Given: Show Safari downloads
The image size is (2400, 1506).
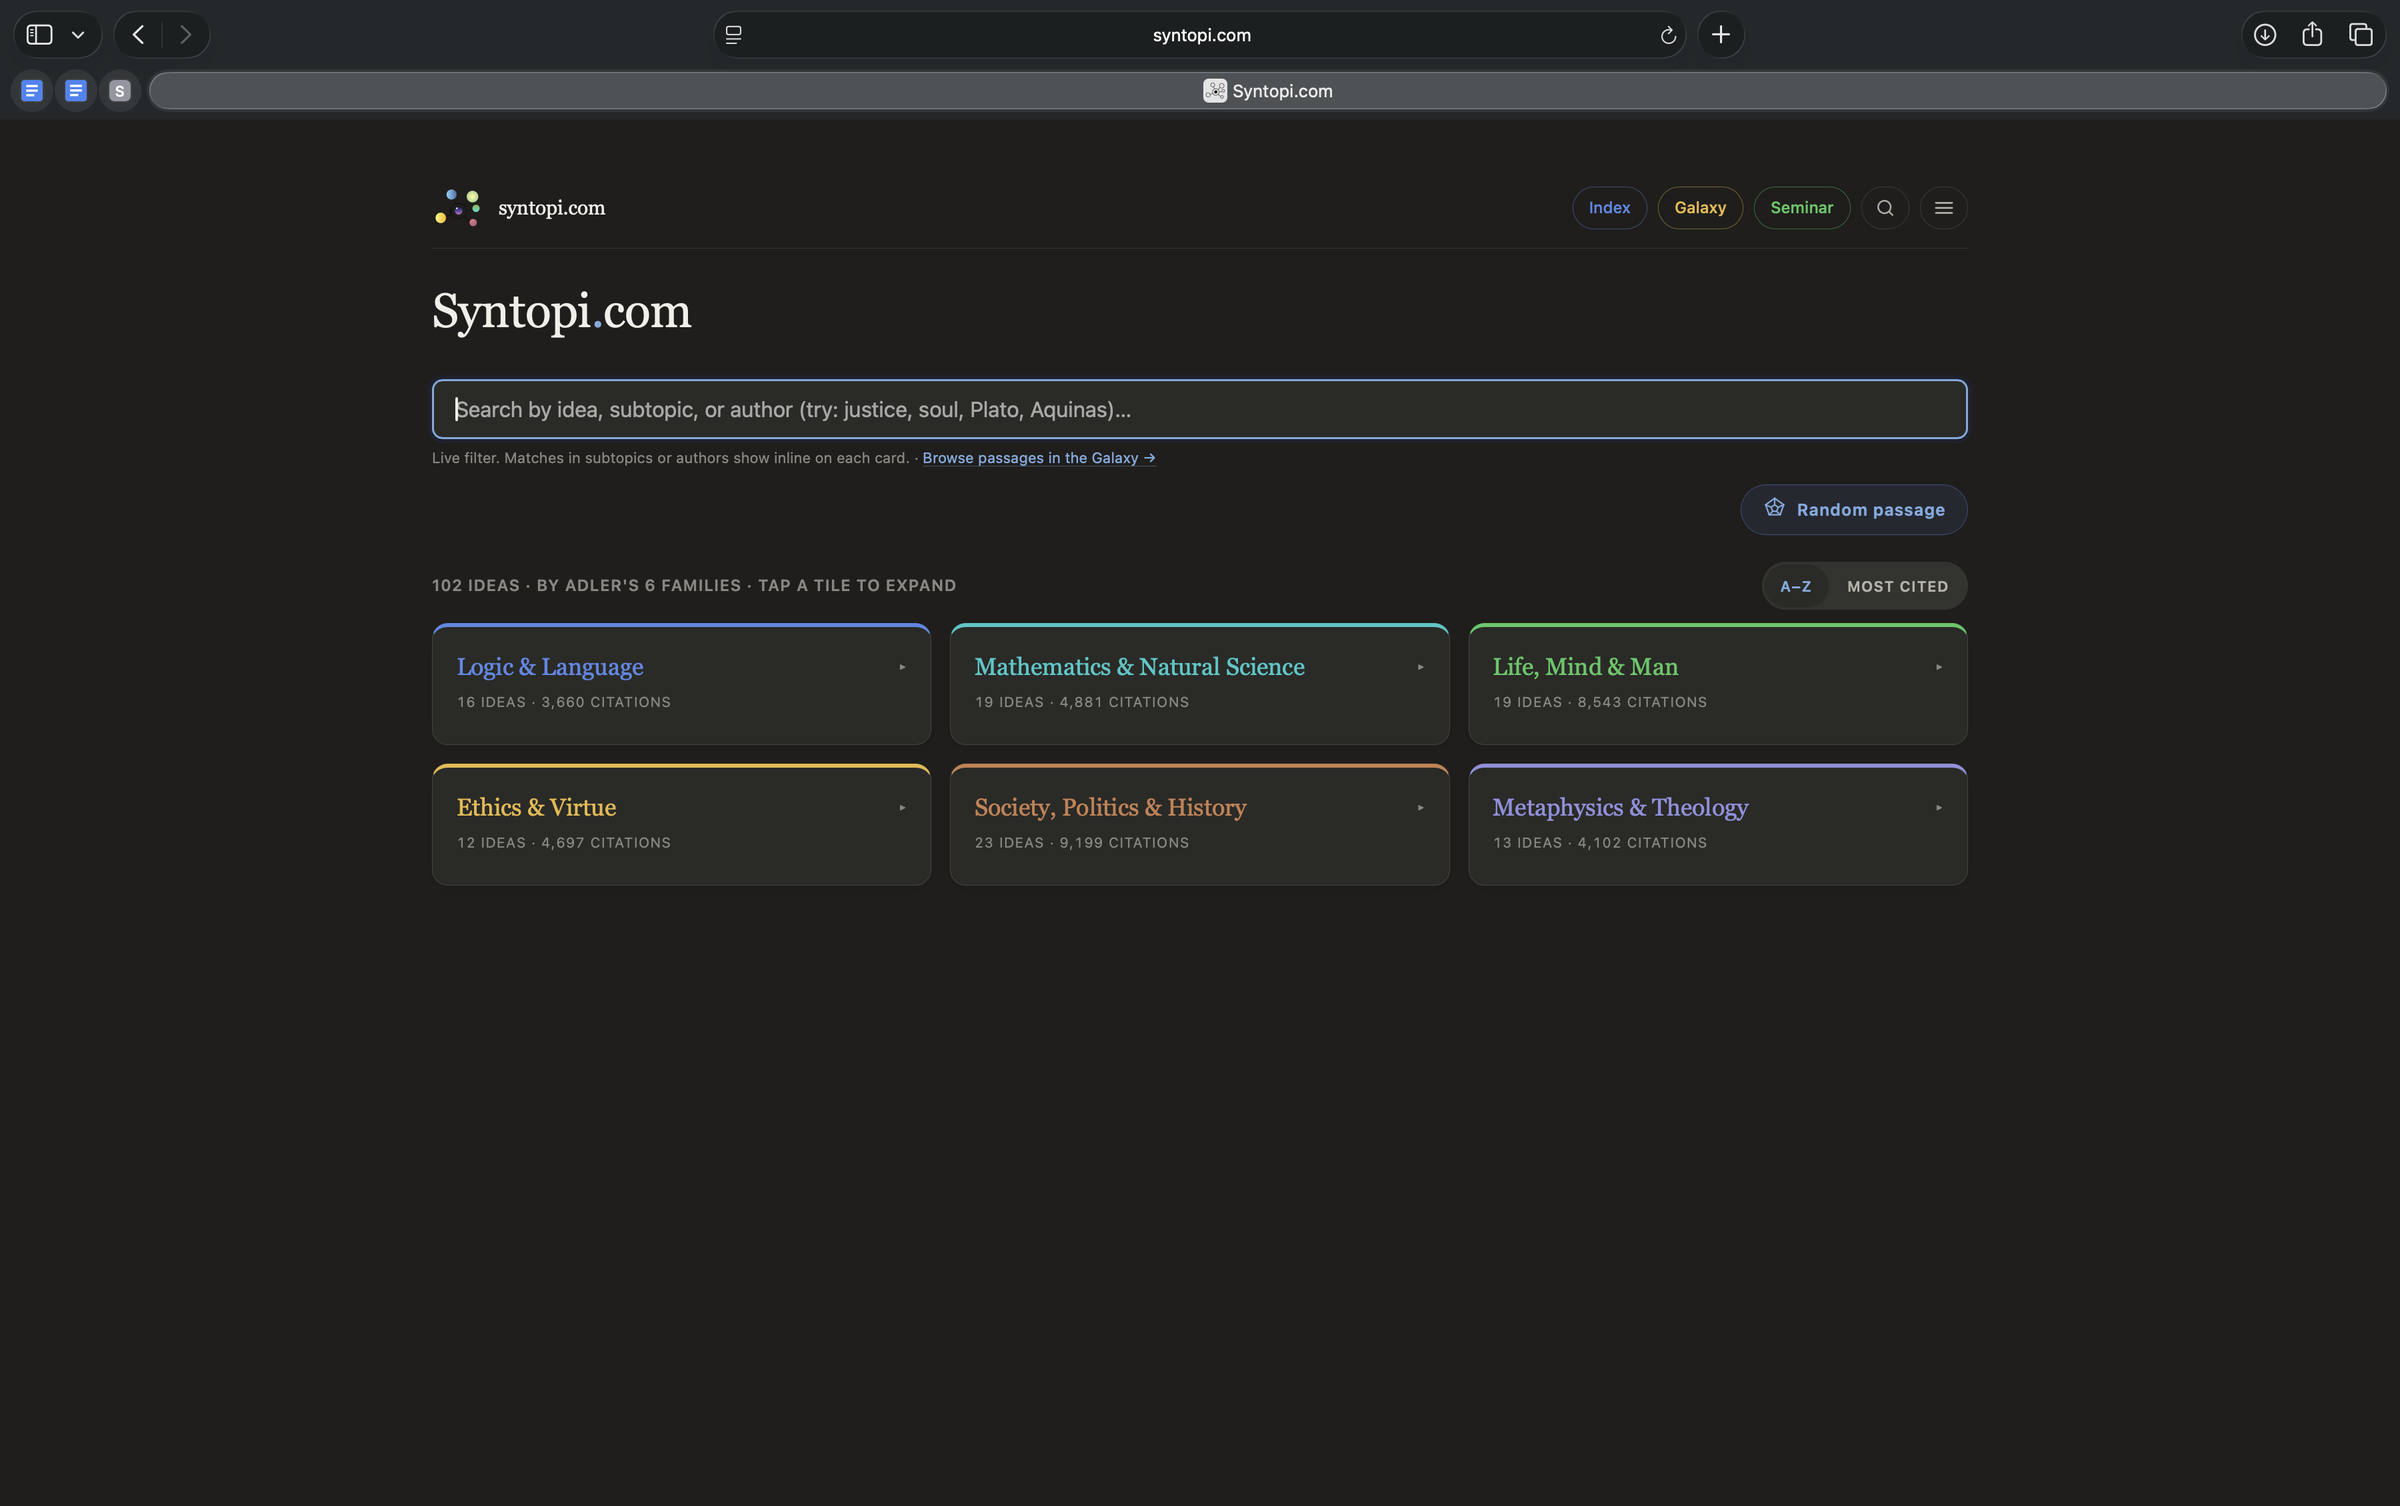Looking at the screenshot, I should 2265,35.
